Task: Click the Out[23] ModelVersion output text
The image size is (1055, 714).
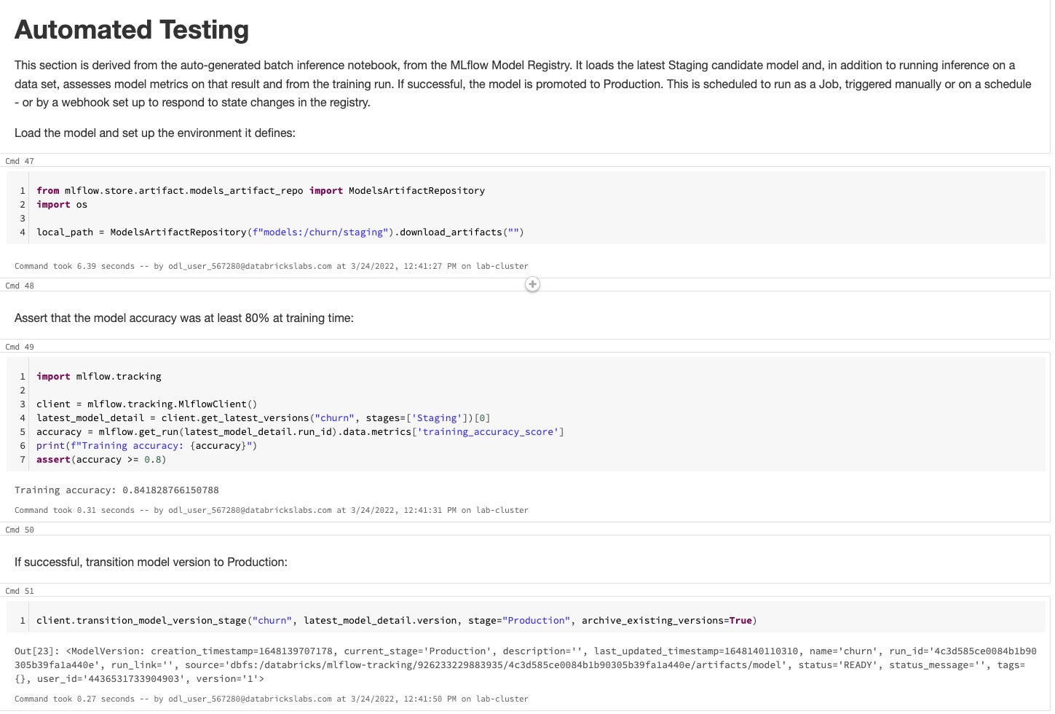Action: point(526,664)
